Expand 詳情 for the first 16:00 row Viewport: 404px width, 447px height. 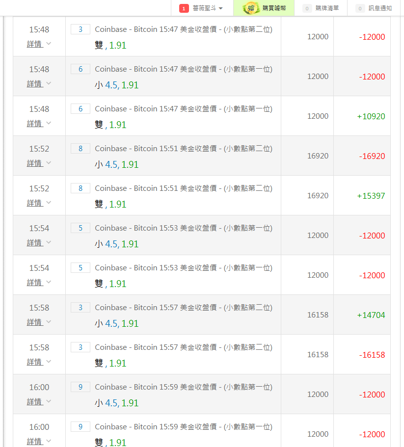[x=39, y=401]
